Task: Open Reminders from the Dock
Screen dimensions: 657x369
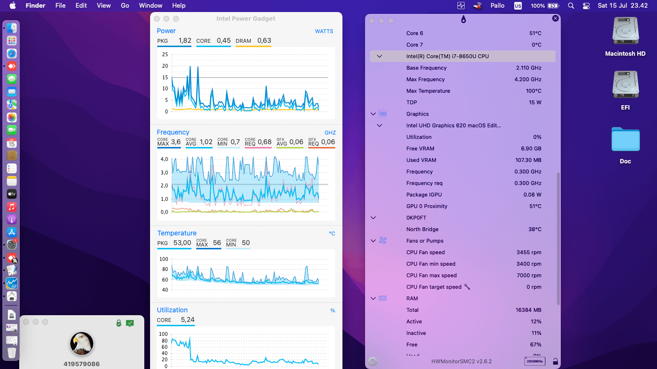Action: 12,168
